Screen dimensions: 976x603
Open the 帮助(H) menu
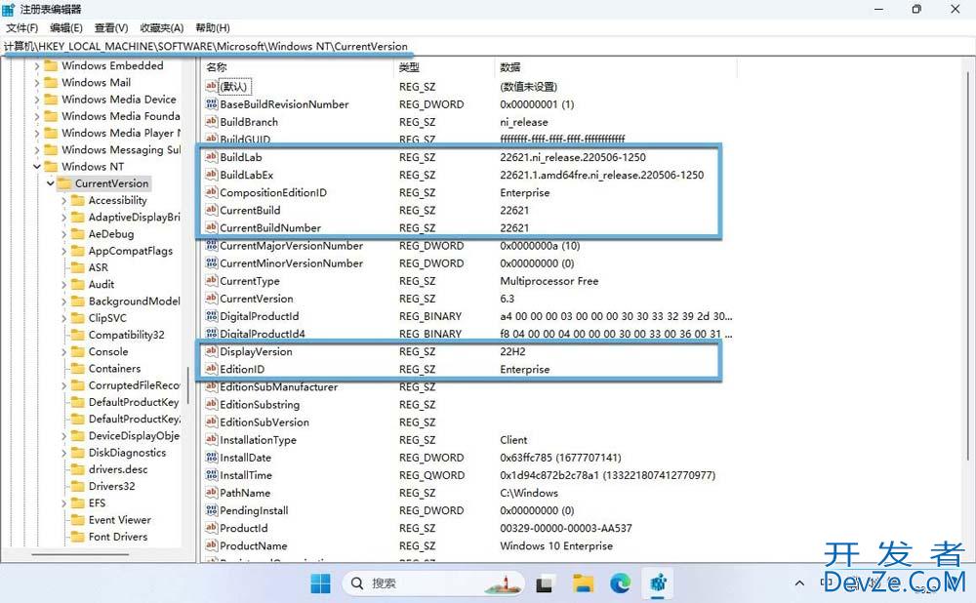212,28
